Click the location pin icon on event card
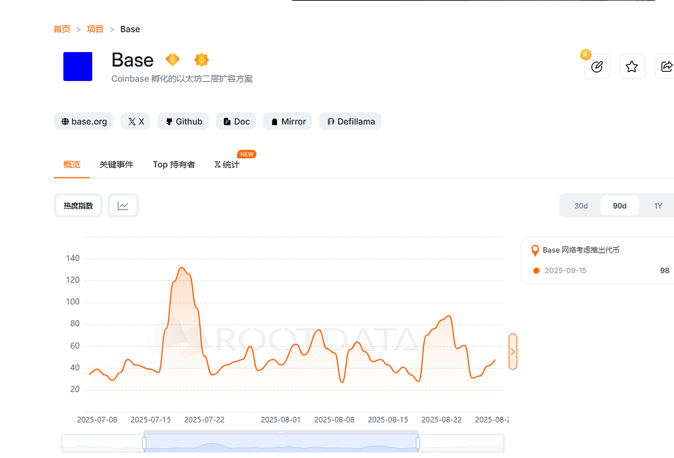The image size is (674, 458). click(535, 250)
